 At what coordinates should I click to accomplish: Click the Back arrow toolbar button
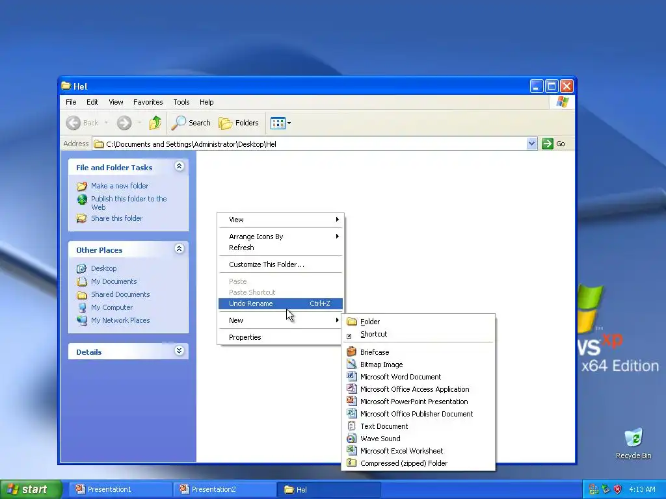coord(83,123)
